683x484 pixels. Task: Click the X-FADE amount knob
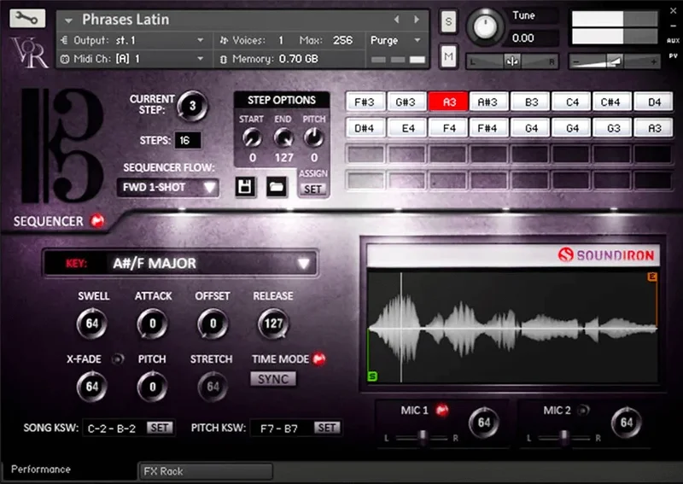[92, 387]
